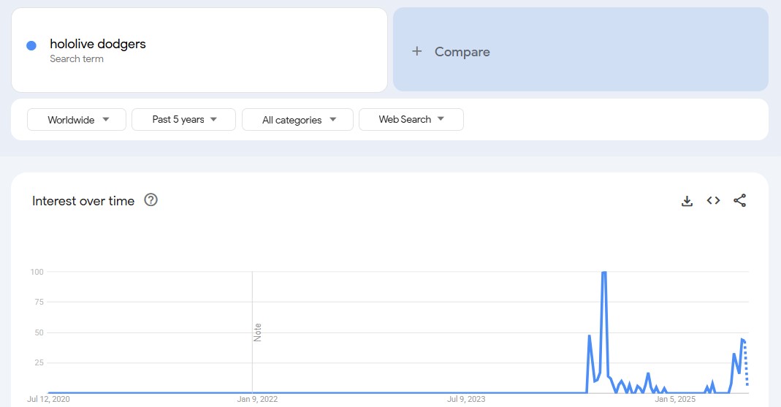Click the plus icon beside Compare
The image size is (781, 407).
click(417, 51)
